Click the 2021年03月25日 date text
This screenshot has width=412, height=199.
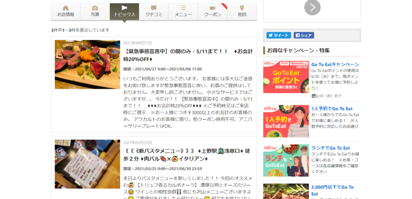pos(138,142)
